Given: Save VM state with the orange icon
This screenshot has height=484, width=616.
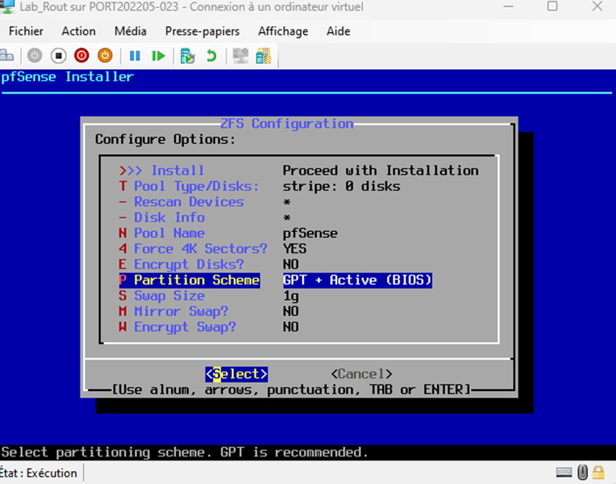Looking at the screenshot, I should pos(105,56).
